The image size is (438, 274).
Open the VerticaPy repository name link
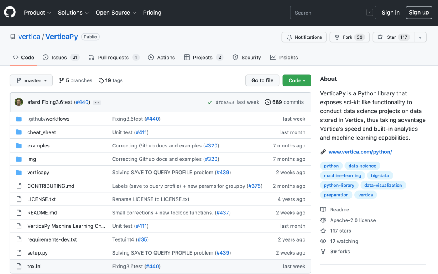click(x=62, y=37)
